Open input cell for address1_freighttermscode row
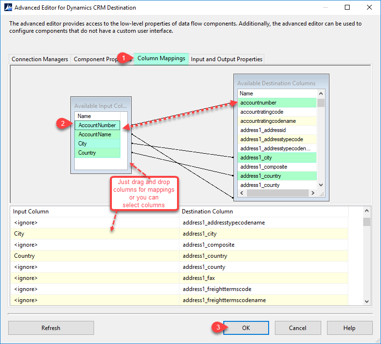381x344 pixels. point(95,289)
